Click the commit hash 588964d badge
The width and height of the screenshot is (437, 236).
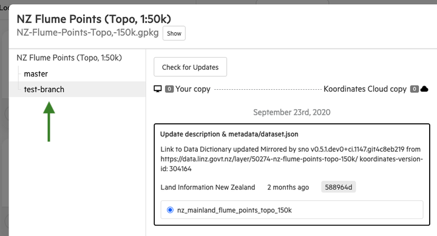point(338,187)
